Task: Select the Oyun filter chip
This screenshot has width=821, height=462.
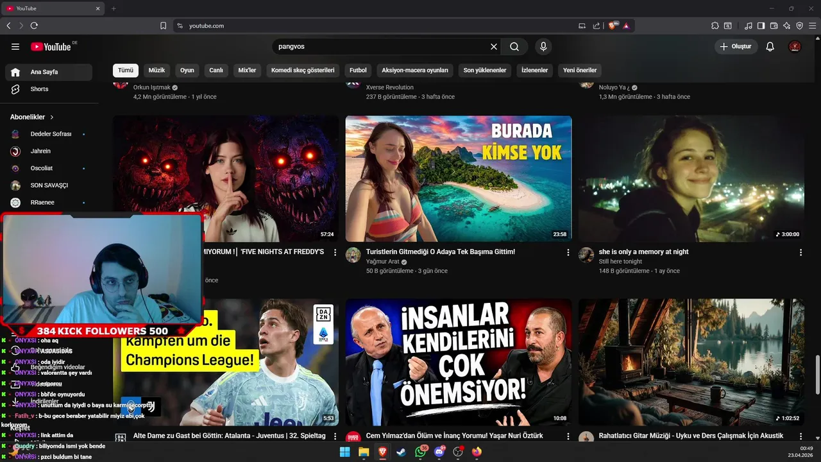Action: pyautogui.click(x=187, y=70)
